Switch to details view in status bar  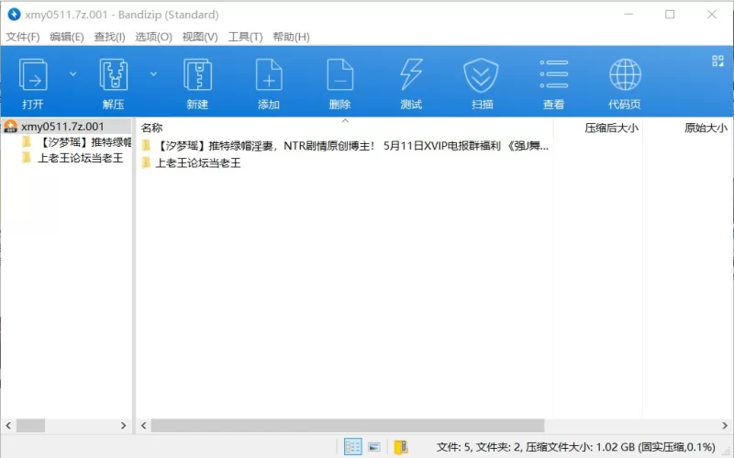point(352,447)
